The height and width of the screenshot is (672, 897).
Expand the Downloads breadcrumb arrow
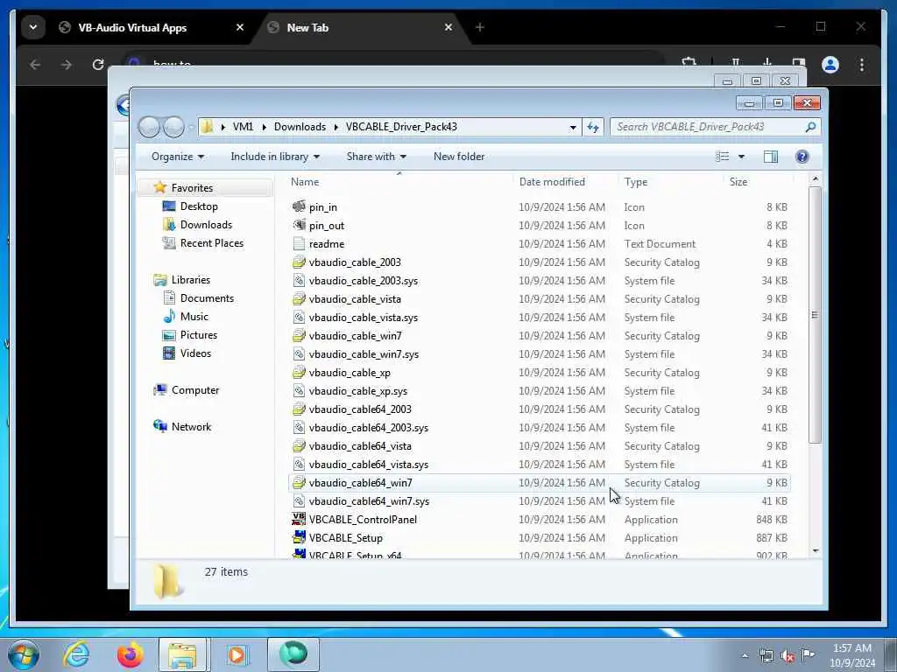(335, 127)
